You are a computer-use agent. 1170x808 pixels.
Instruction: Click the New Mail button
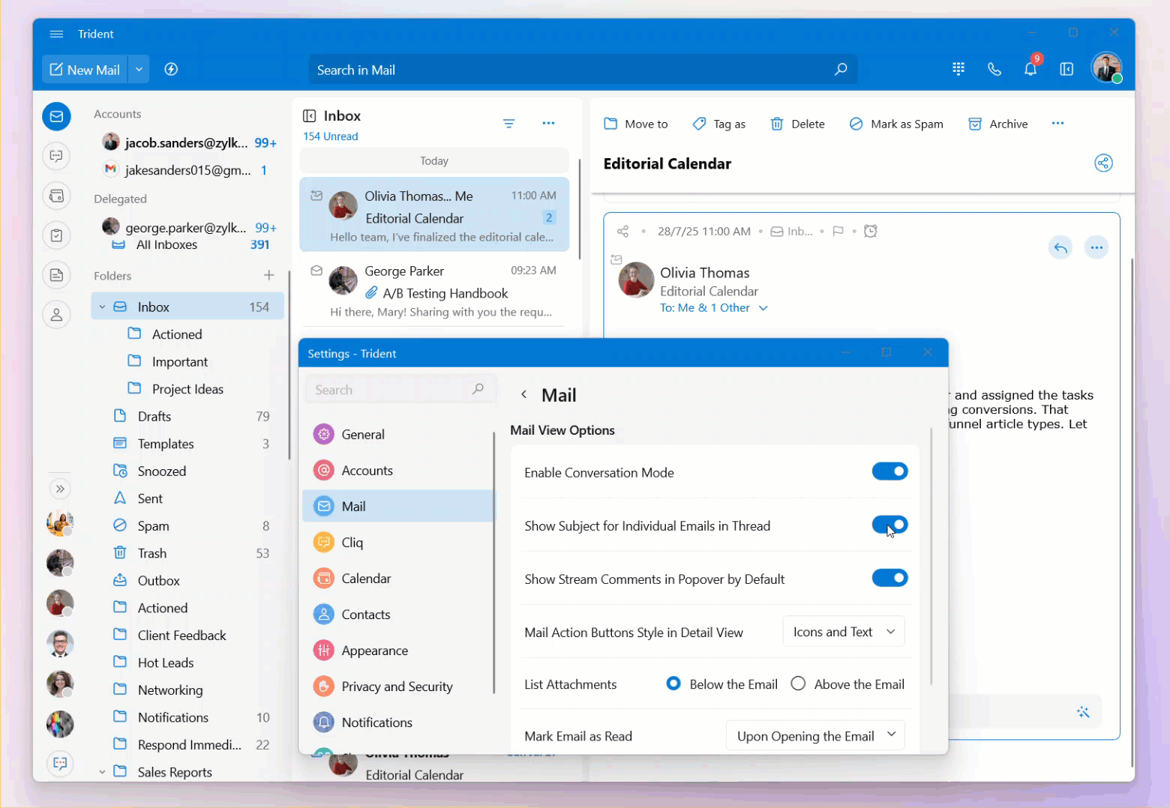[85, 70]
